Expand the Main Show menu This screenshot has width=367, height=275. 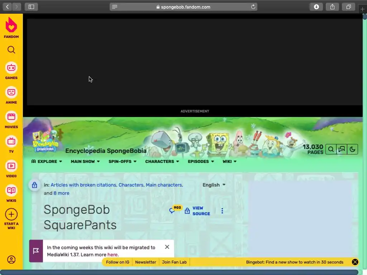point(85,161)
